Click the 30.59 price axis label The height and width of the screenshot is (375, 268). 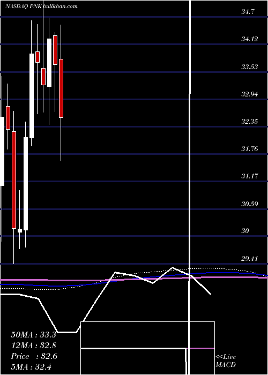[x=250, y=204]
